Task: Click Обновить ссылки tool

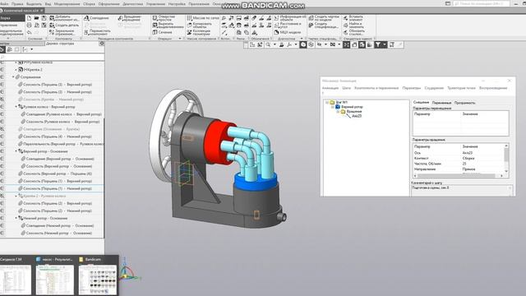Action: (x=354, y=32)
